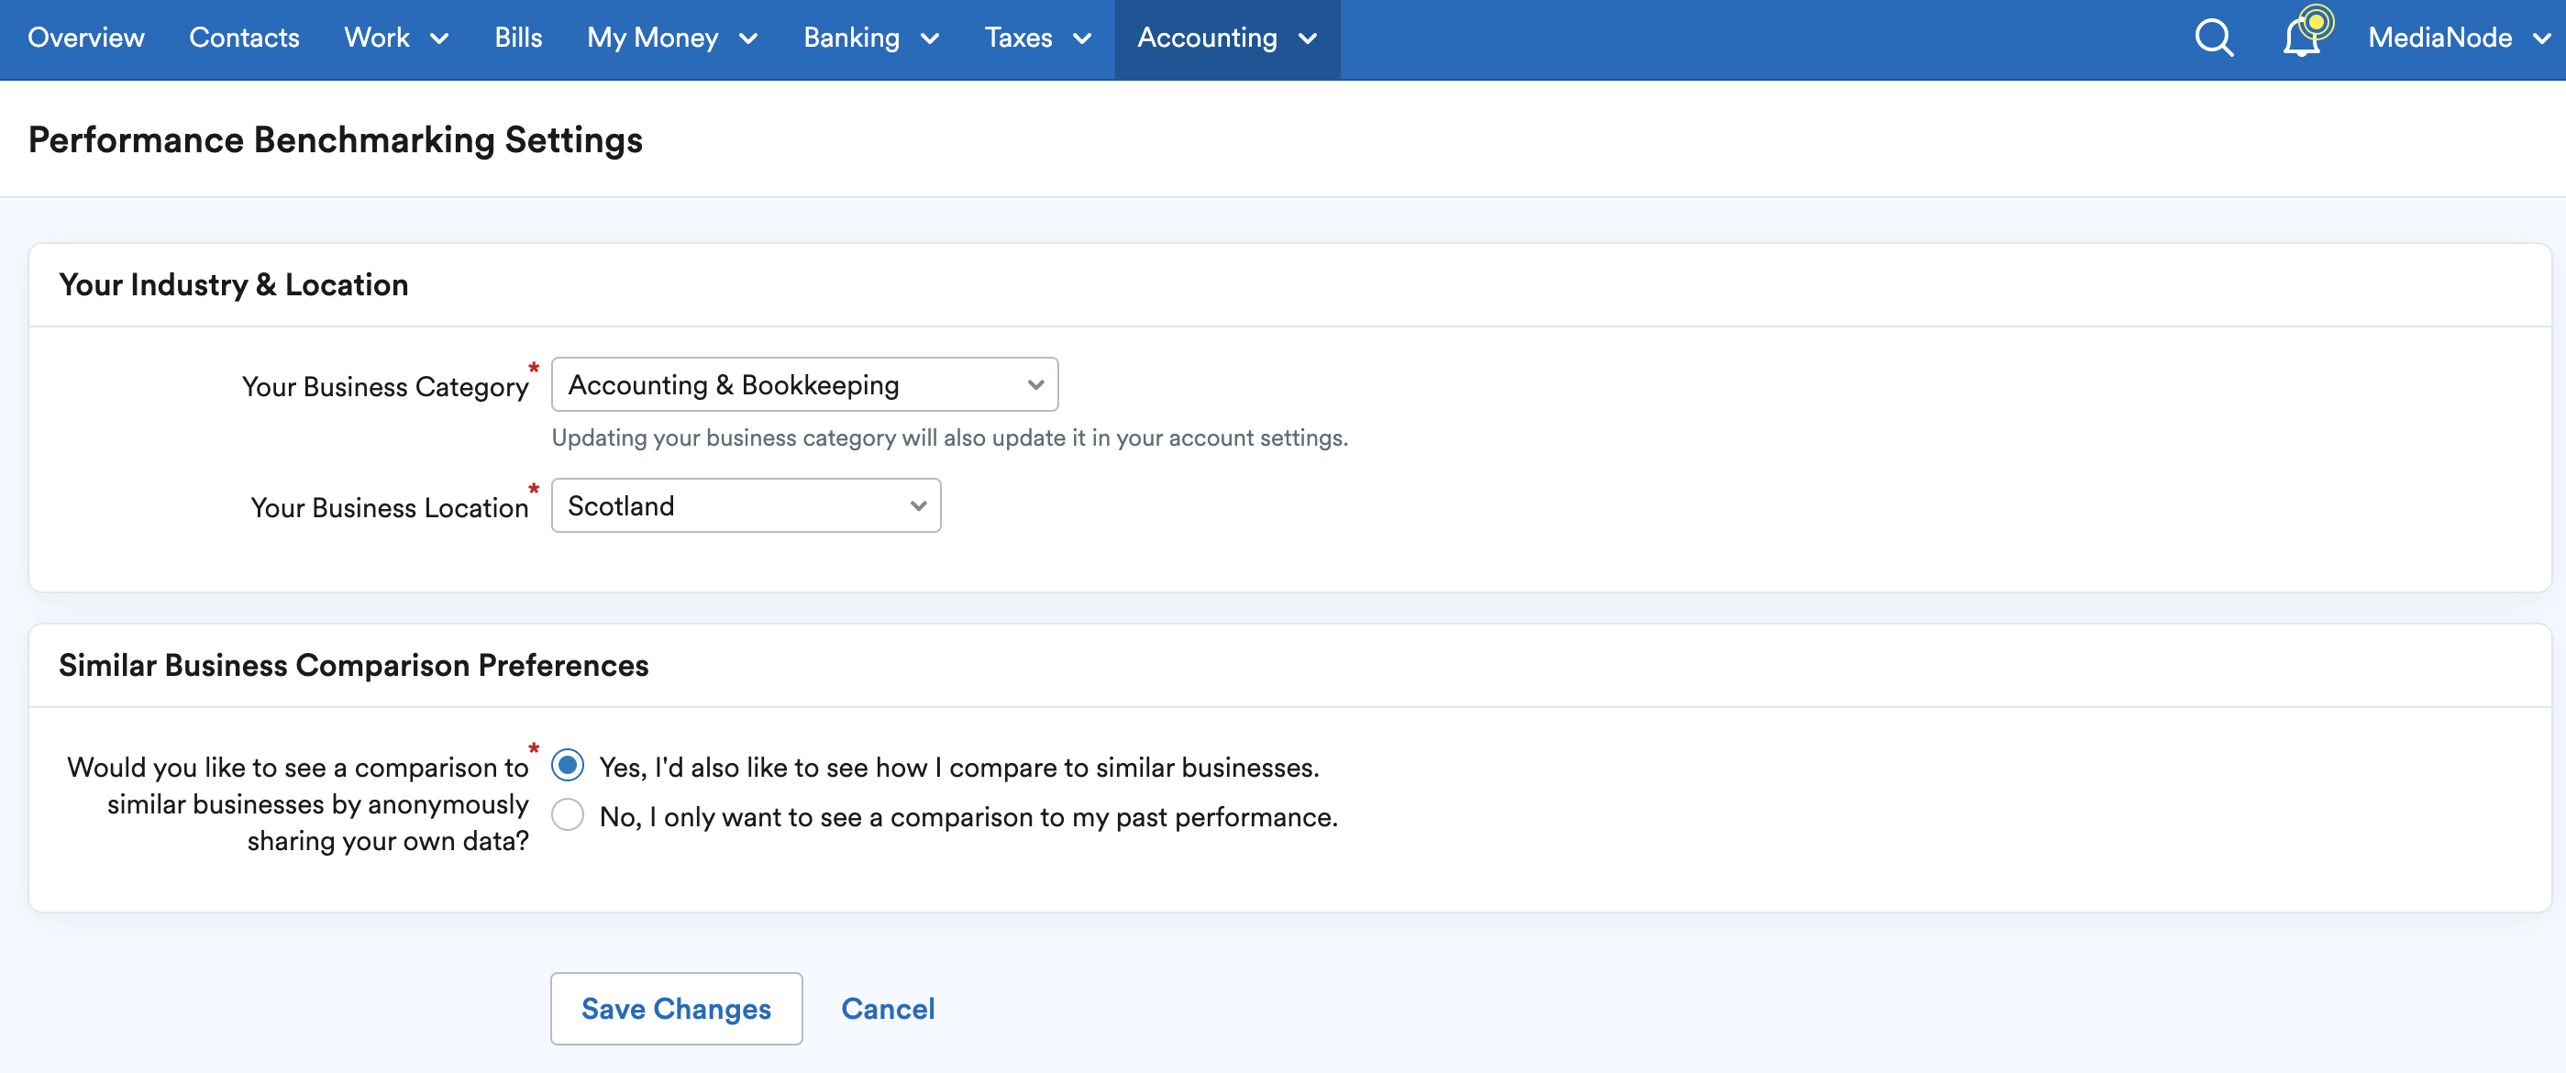Image resolution: width=2566 pixels, height=1073 pixels.
Task: Go to the Contacts tab
Action: pyautogui.click(x=244, y=39)
